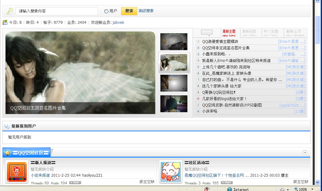
Task: Click the star icon on QQ空间社区 header
Action: (8, 153)
